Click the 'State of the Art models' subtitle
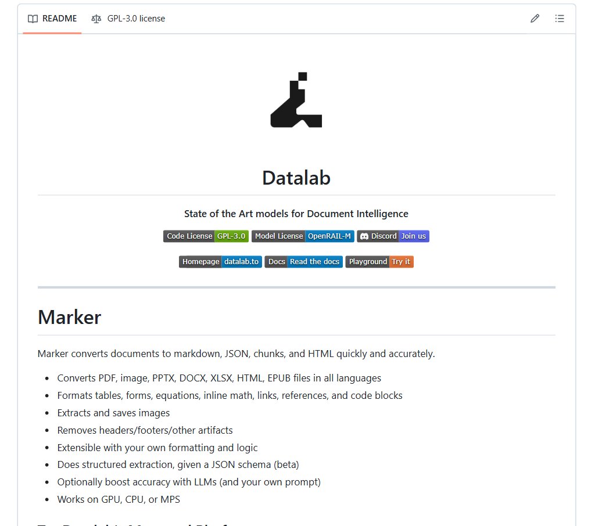This screenshot has width=595, height=526. [x=296, y=214]
